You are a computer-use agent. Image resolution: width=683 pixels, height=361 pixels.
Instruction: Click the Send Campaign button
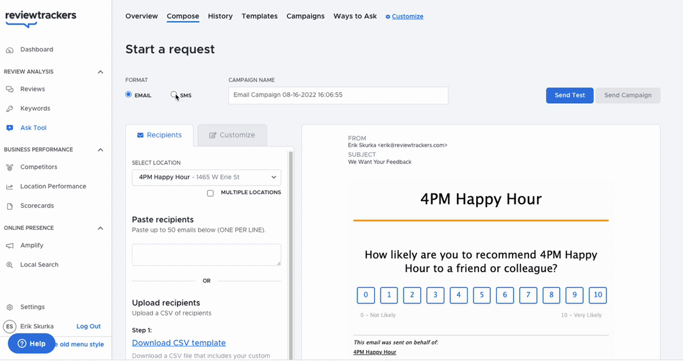pyautogui.click(x=628, y=95)
